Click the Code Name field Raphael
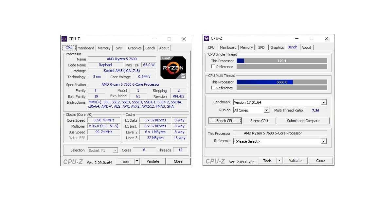Screen dimensions: 377x212 pos(105,65)
